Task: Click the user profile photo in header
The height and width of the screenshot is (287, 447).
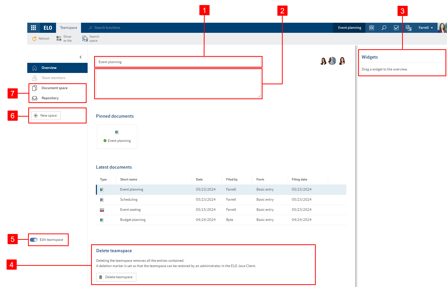Action: pos(442,28)
